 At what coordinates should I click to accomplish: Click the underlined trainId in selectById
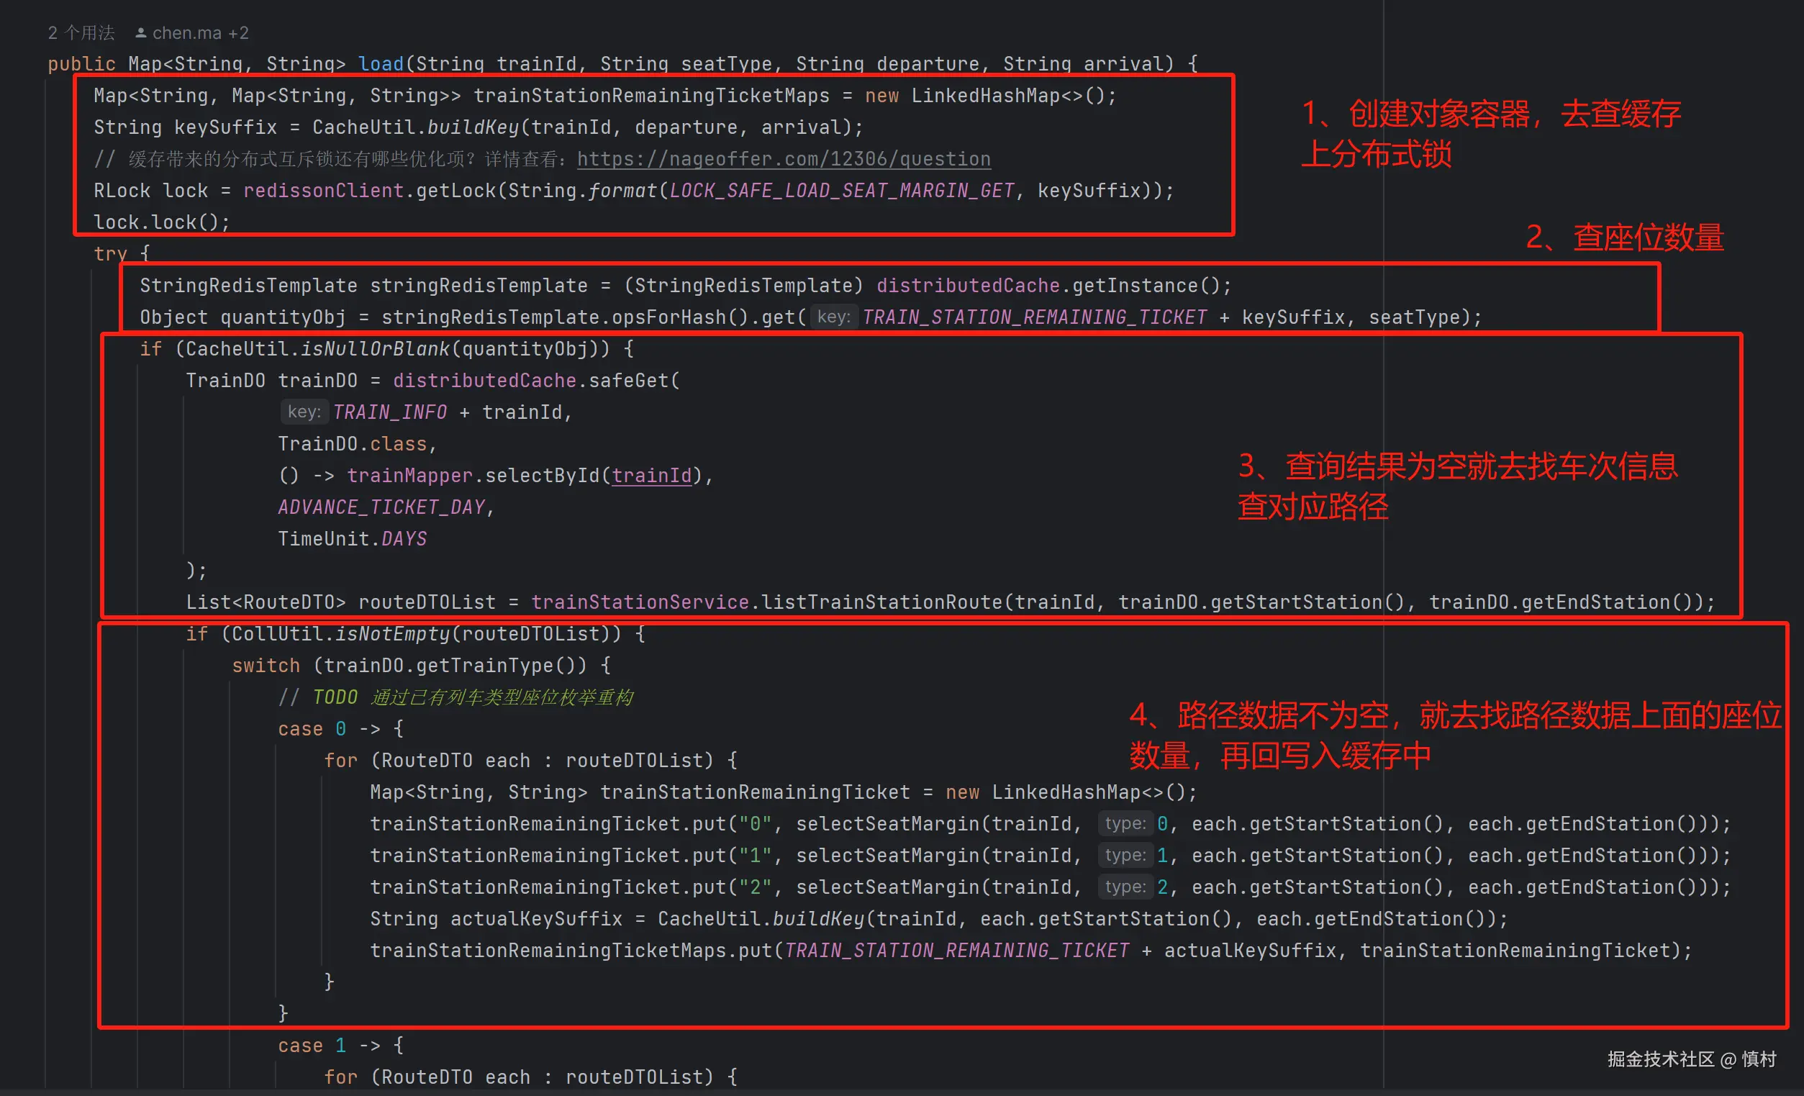[x=651, y=476]
